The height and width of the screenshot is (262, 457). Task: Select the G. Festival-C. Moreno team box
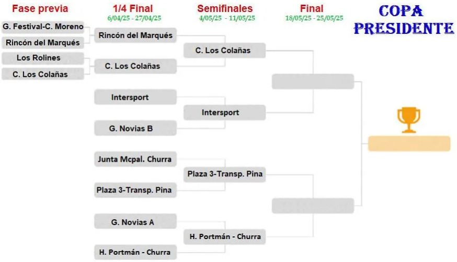coord(43,27)
